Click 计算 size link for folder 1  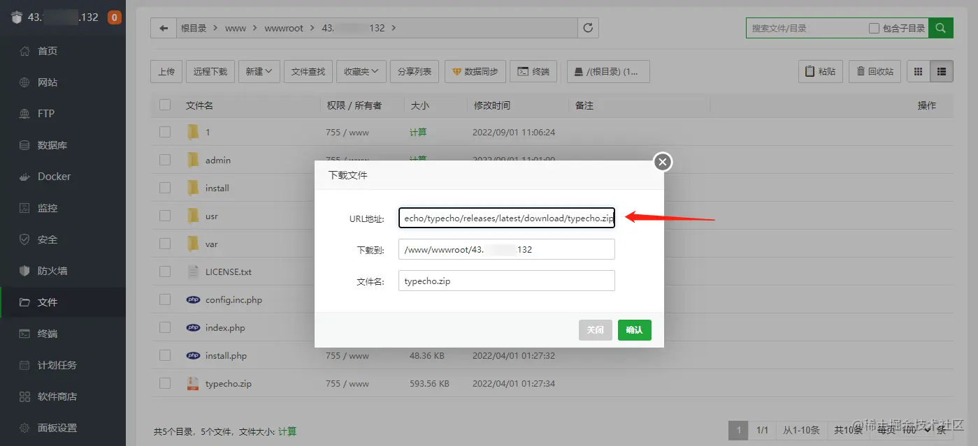click(418, 132)
